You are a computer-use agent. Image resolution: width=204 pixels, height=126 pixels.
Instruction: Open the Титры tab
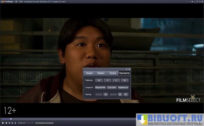[x=113, y=73]
